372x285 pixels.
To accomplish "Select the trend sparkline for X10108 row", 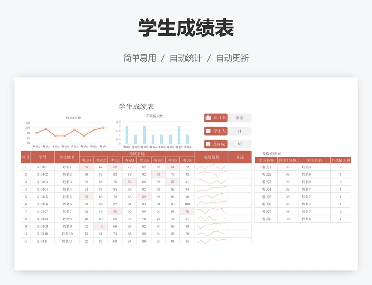I will [x=211, y=219].
